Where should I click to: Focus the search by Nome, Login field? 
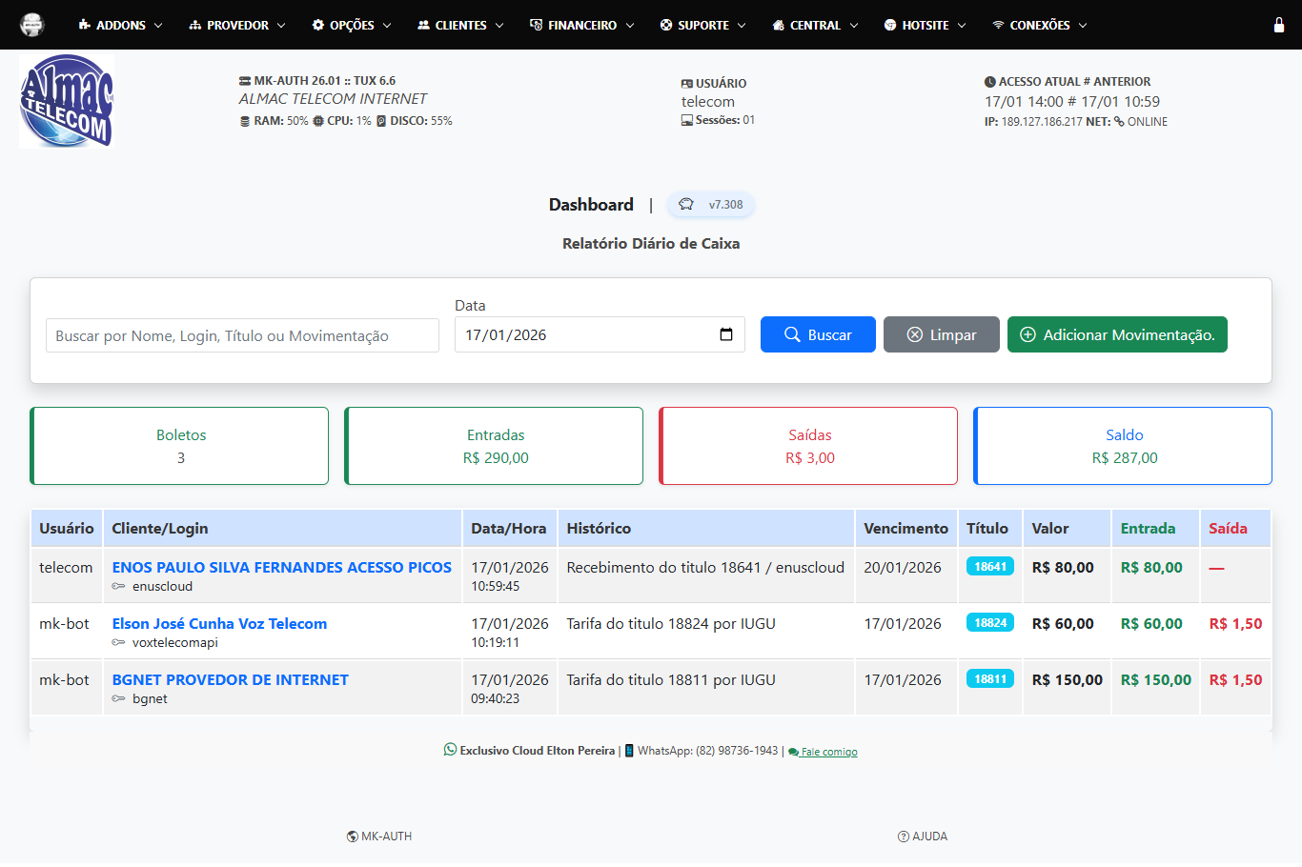(x=242, y=335)
